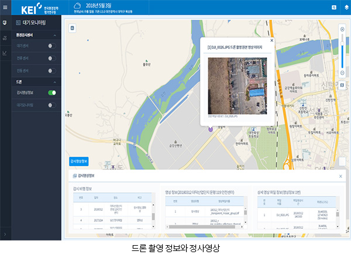Enable the 대기 센서 toggle

pos(52,45)
